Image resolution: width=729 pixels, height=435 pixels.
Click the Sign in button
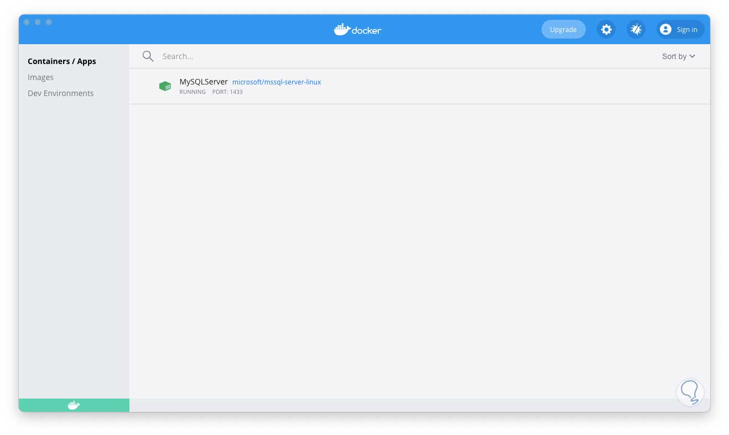pos(680,29)
